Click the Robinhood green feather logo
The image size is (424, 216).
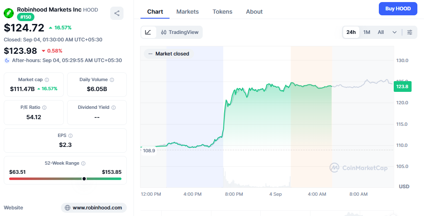click(x=9, y=13)
